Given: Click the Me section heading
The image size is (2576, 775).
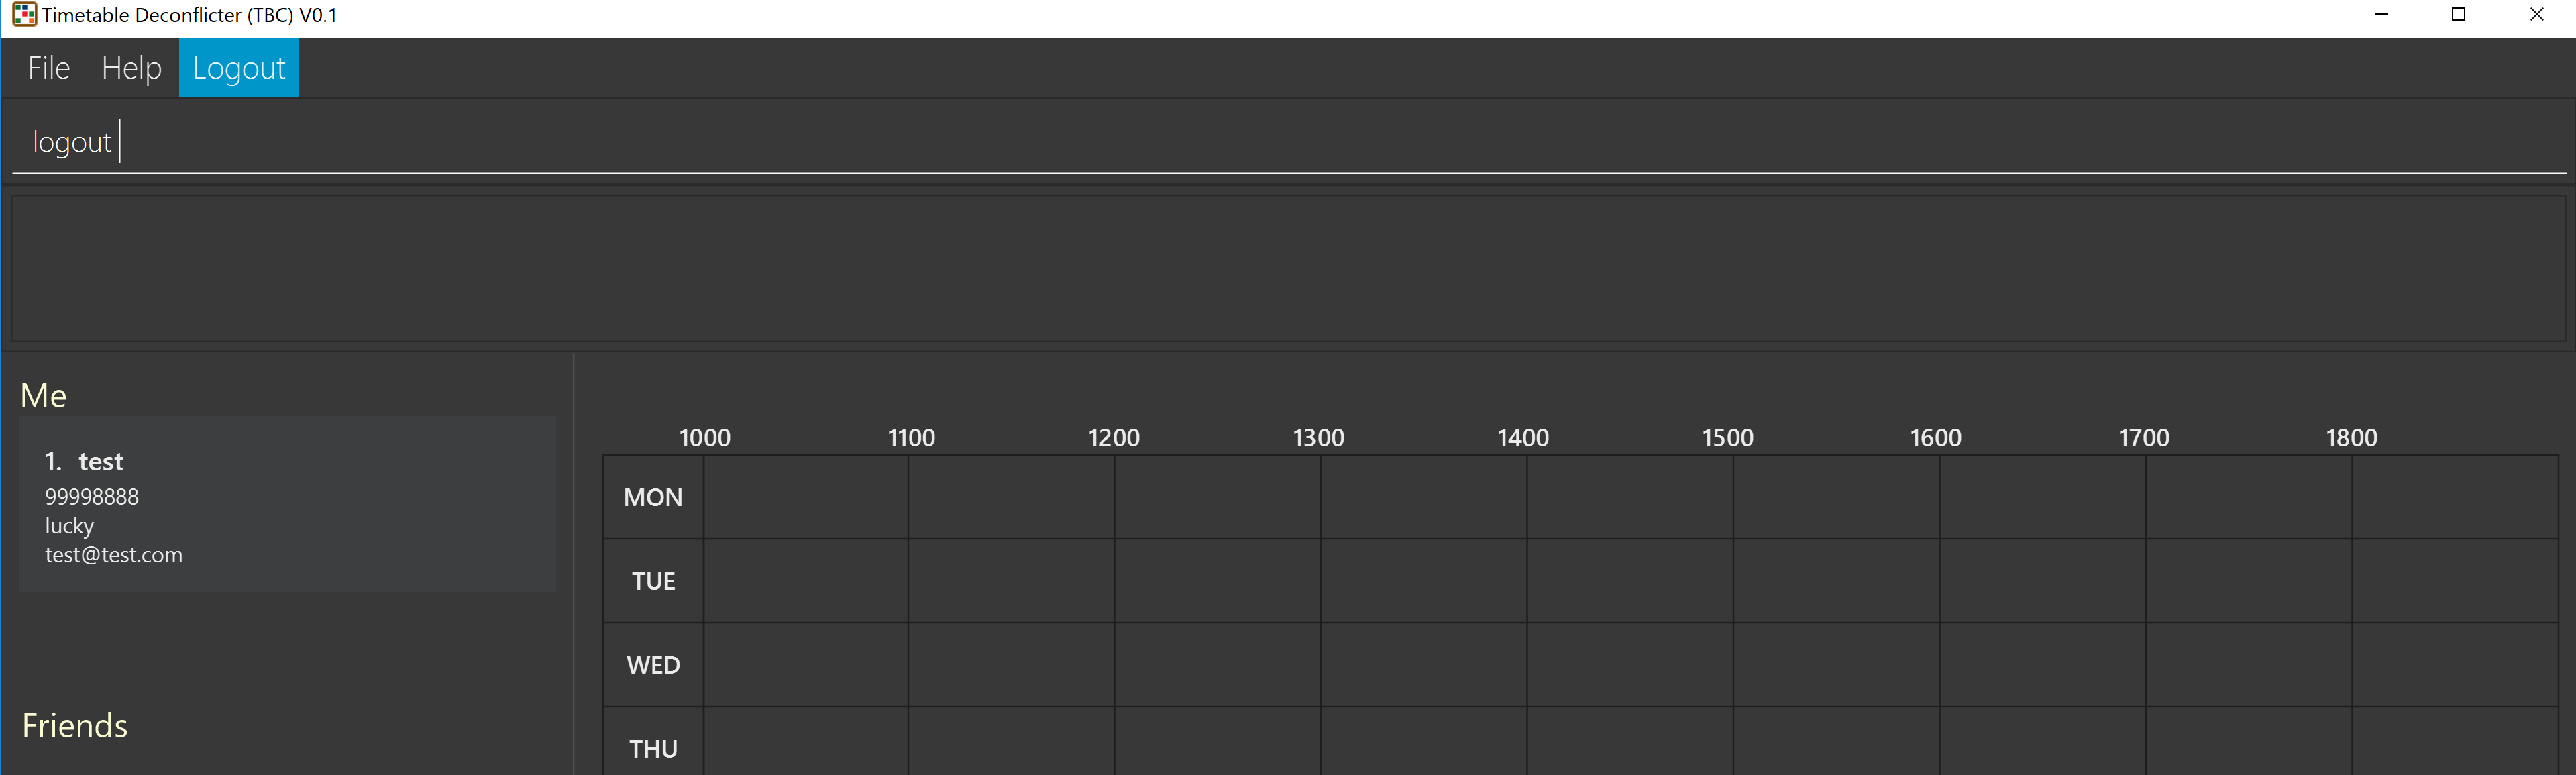Looking at the screenshot, I should tap(44, 396).
